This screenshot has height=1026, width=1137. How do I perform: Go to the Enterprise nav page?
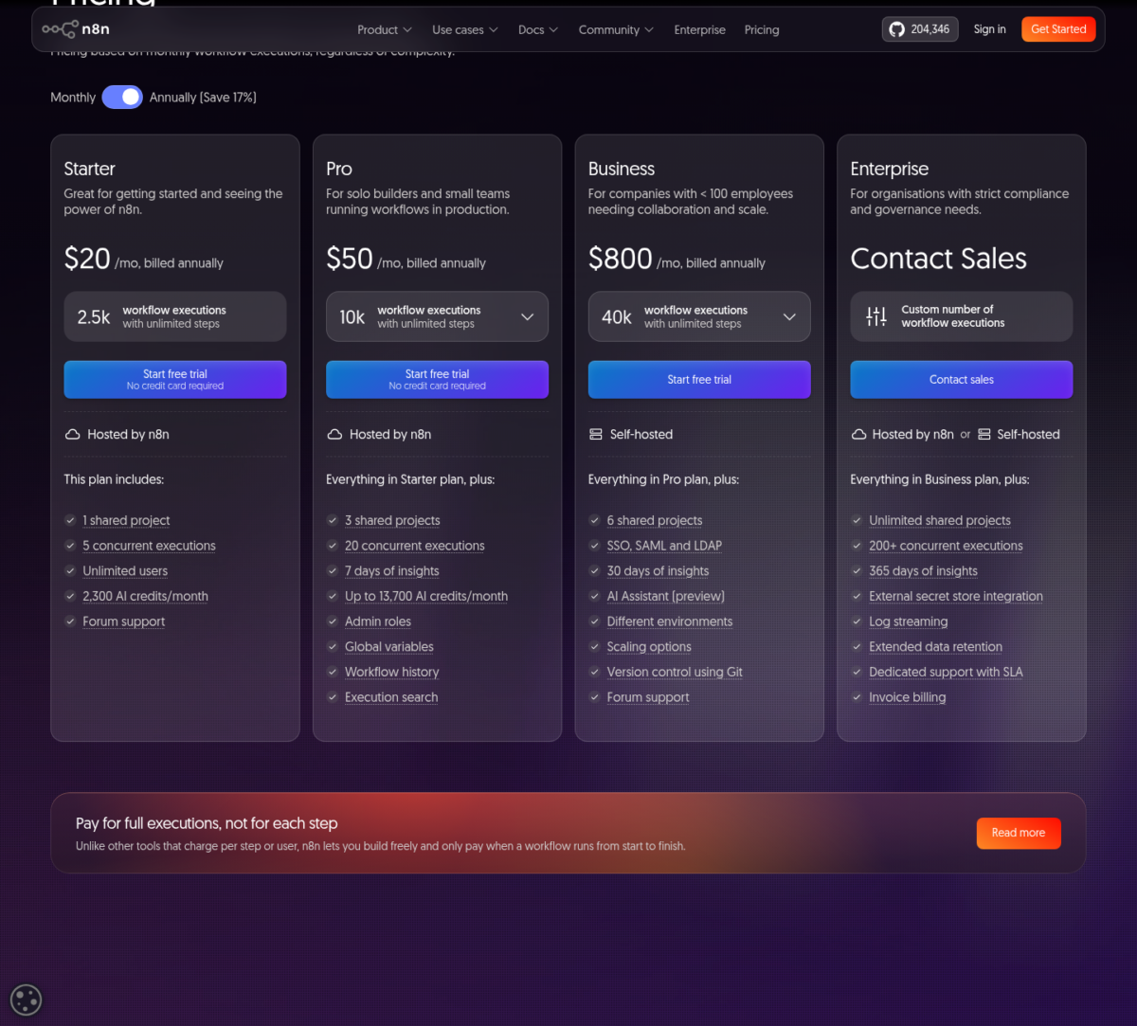700,30
